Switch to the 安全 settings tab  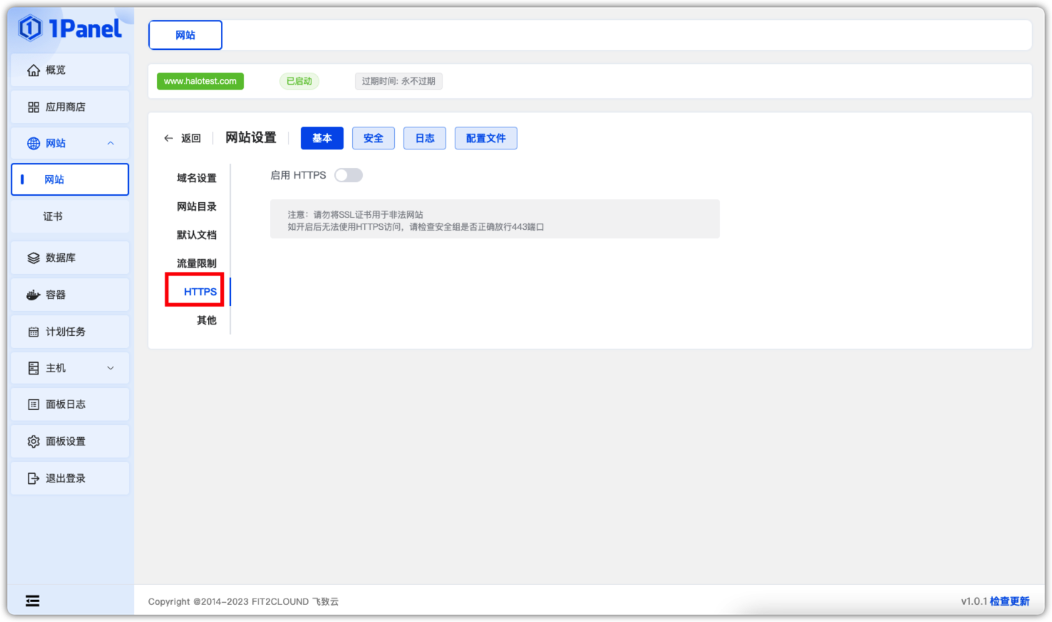pyautogui.click(x=373, y=139)
